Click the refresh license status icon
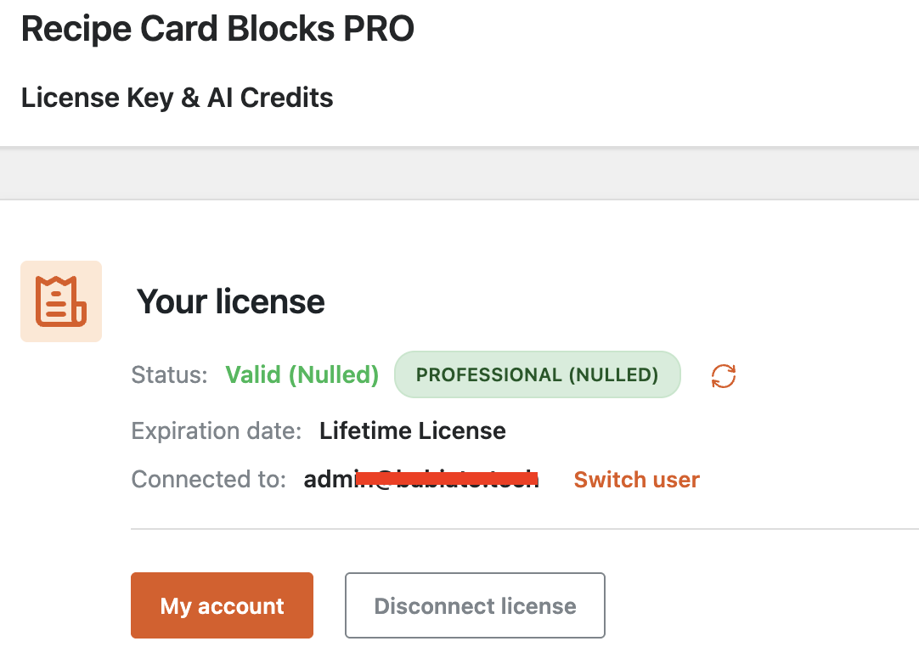The width and height of the screenshot is (919, 647). pos(724,375)
